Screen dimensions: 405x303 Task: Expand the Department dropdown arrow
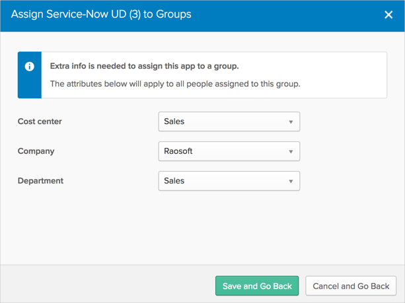291,182
